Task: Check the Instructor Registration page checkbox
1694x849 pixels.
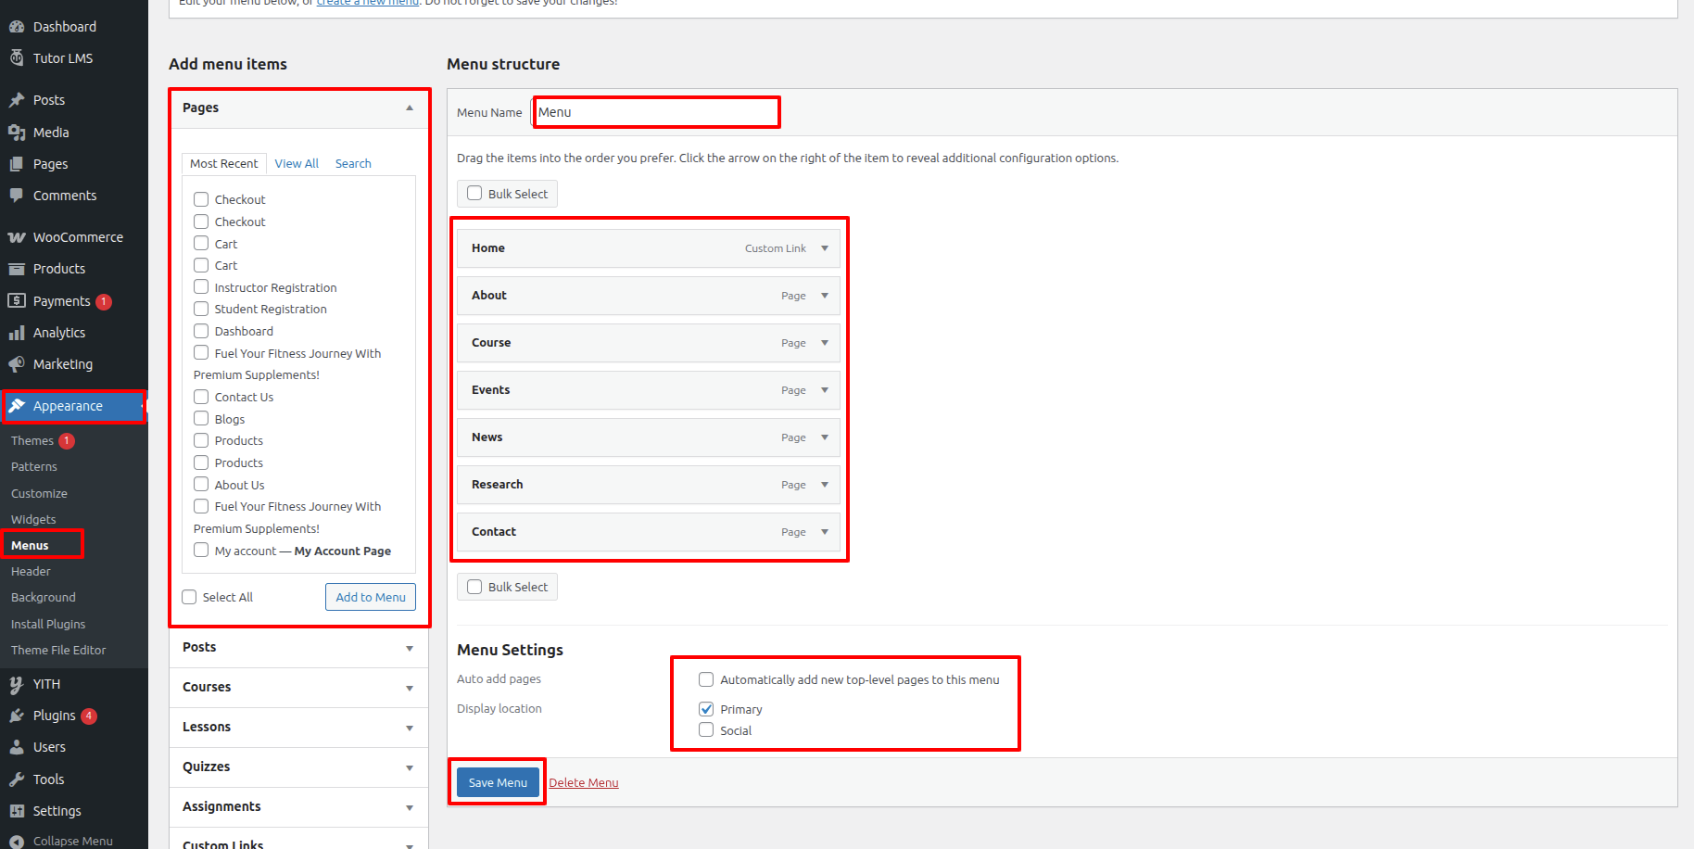Action: (201, 287)
